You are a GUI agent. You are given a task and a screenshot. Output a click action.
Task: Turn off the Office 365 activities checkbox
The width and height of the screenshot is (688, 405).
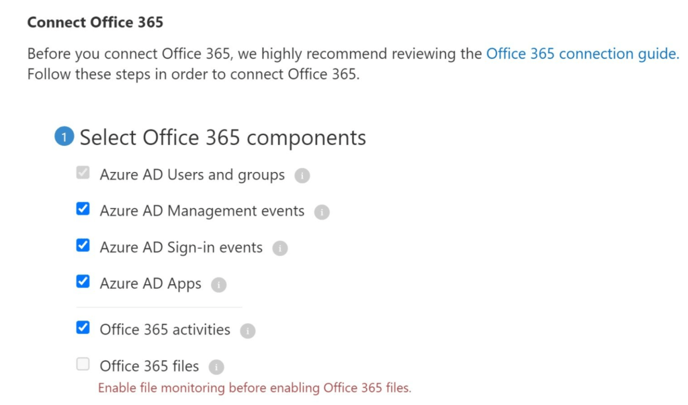pos(83,328)
